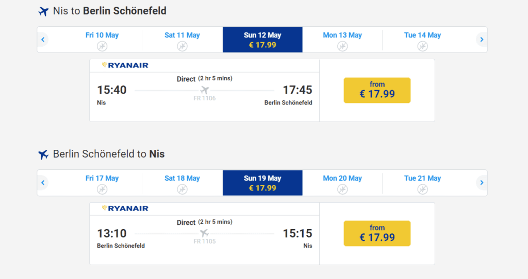Screen dimensions: 528x279
Task: Show later return dates with right chevron
Action: 482,183
